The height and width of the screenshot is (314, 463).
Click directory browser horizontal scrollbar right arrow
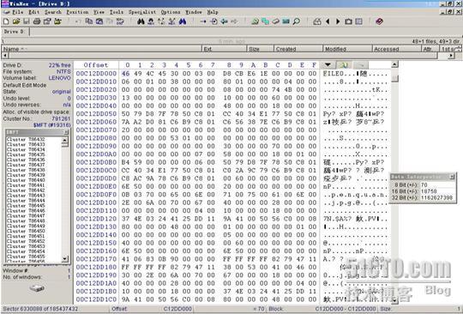click(x=451, y=55)
